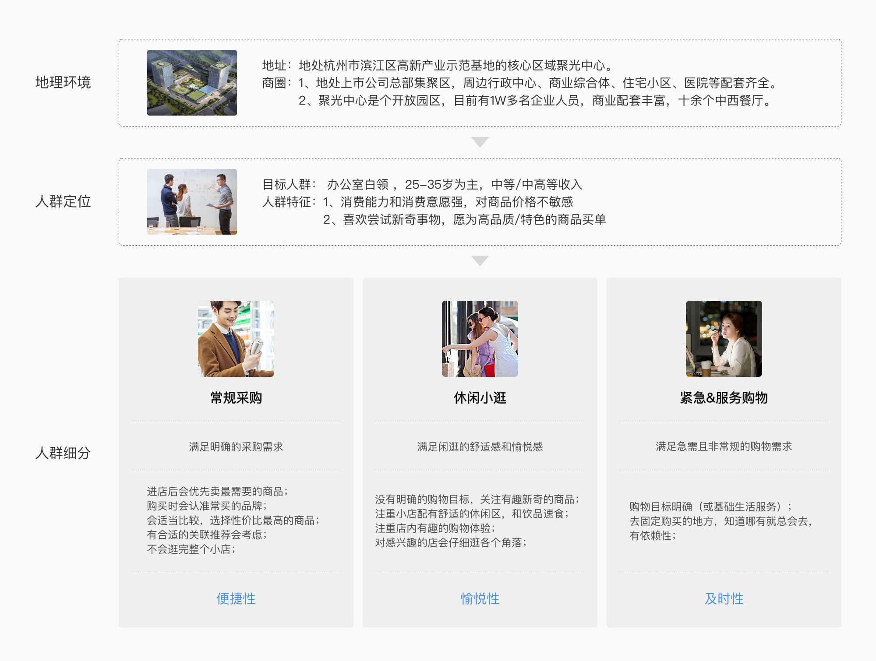876x661 pixels.
Task: Select the 人群细分 section label
Action: pyautogui.click(x=63, y=453)
